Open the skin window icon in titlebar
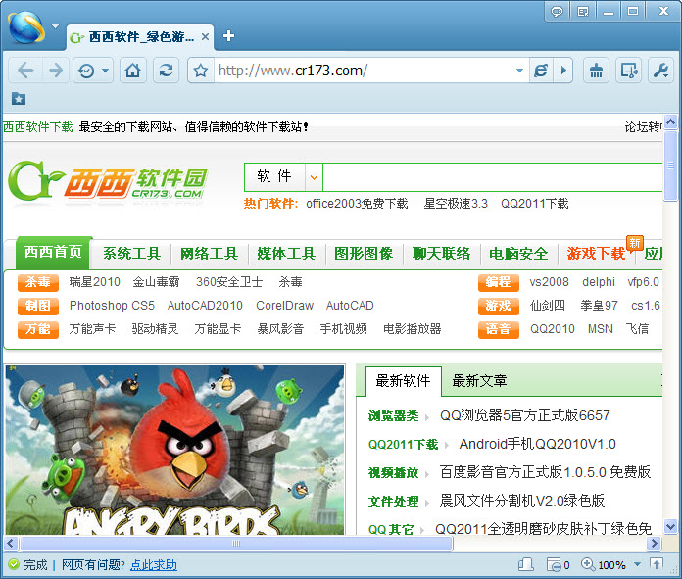 point(583,12)
